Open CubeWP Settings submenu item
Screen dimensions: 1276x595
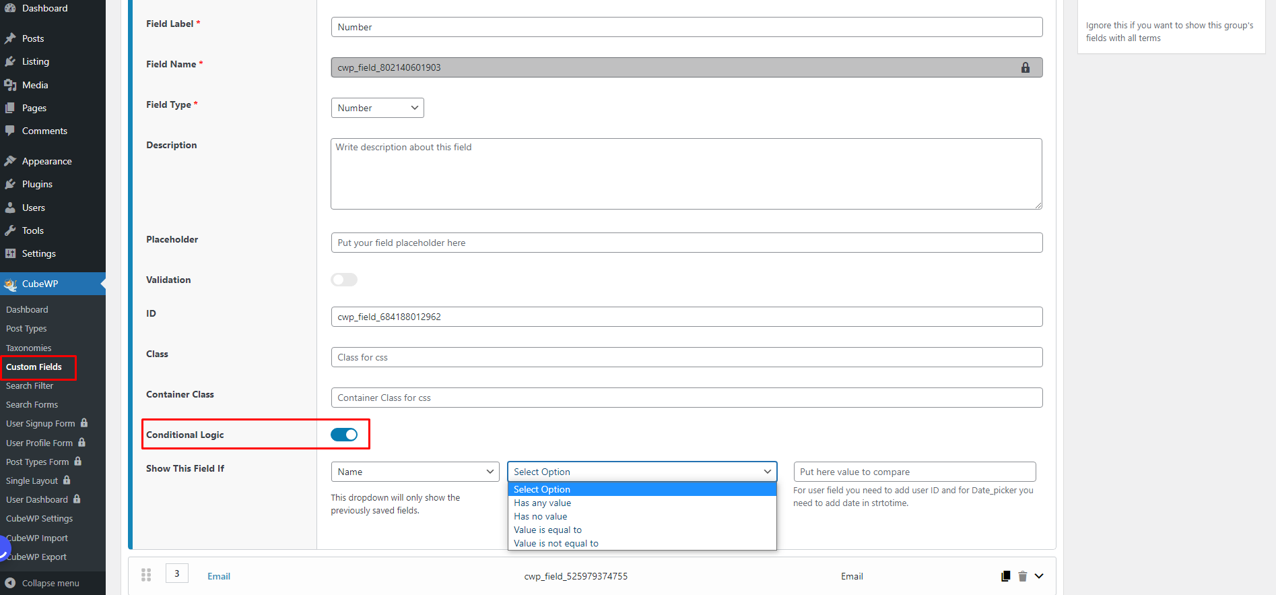[x=39, y=518]
